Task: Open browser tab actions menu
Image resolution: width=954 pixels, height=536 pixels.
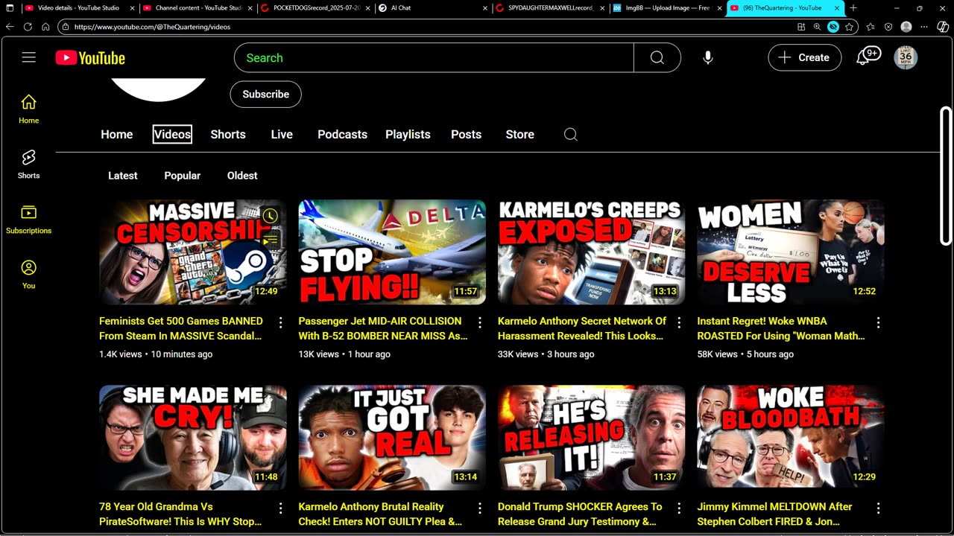Action: [10, 8]
